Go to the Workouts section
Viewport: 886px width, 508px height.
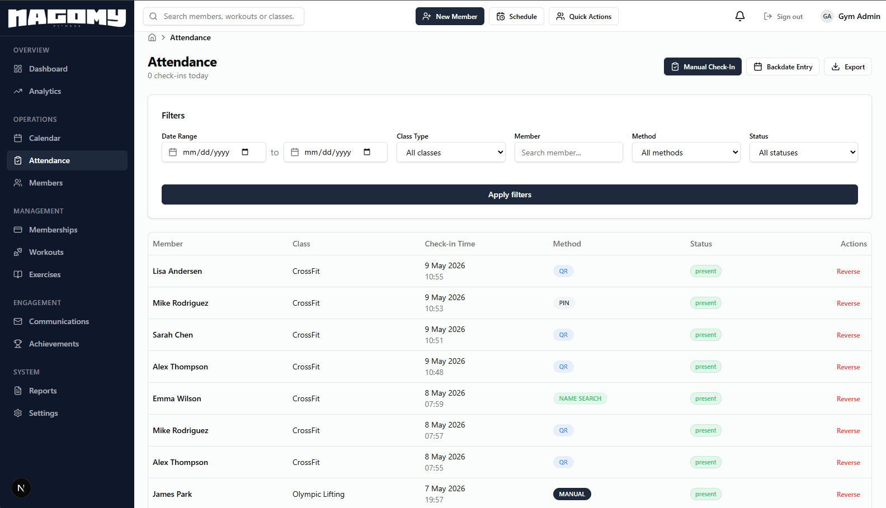click(67, 252)
